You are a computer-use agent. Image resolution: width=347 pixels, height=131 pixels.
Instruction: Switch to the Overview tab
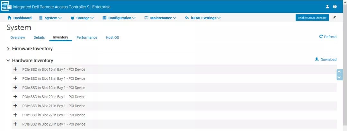(18, 37)
